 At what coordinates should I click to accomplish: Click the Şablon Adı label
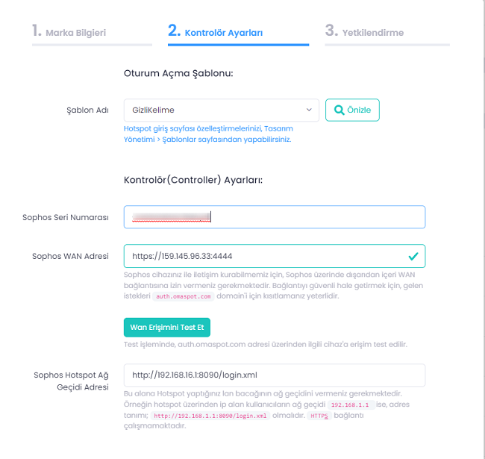(88, 110)
